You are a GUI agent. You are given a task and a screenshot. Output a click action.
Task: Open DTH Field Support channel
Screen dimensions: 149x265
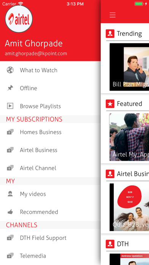tap(50, 238)
